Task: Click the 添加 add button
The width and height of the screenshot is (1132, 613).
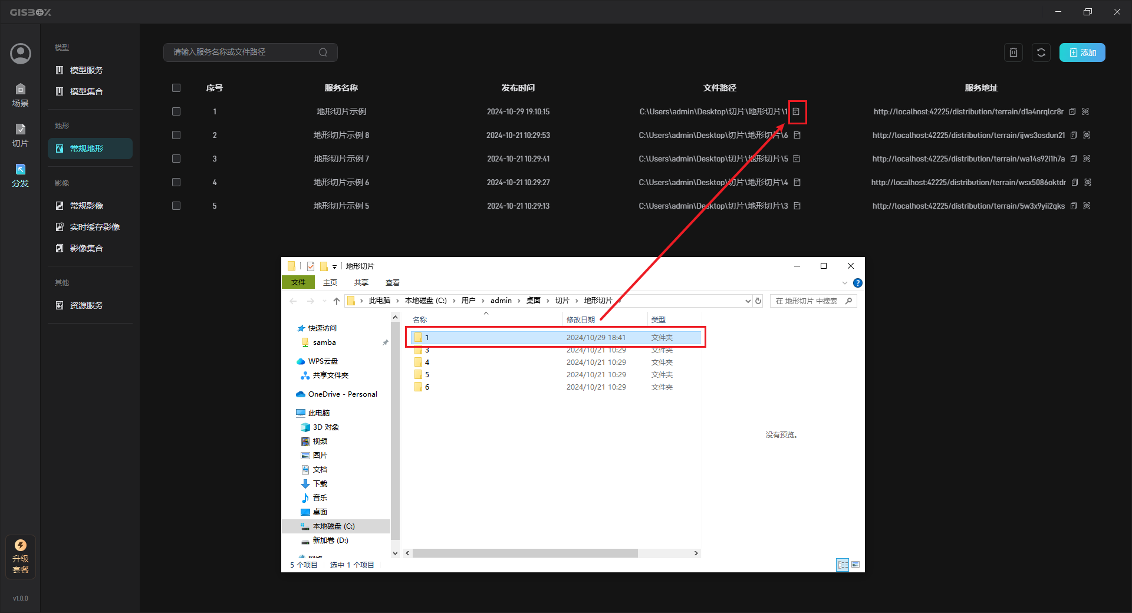Action: point(1082,52)
